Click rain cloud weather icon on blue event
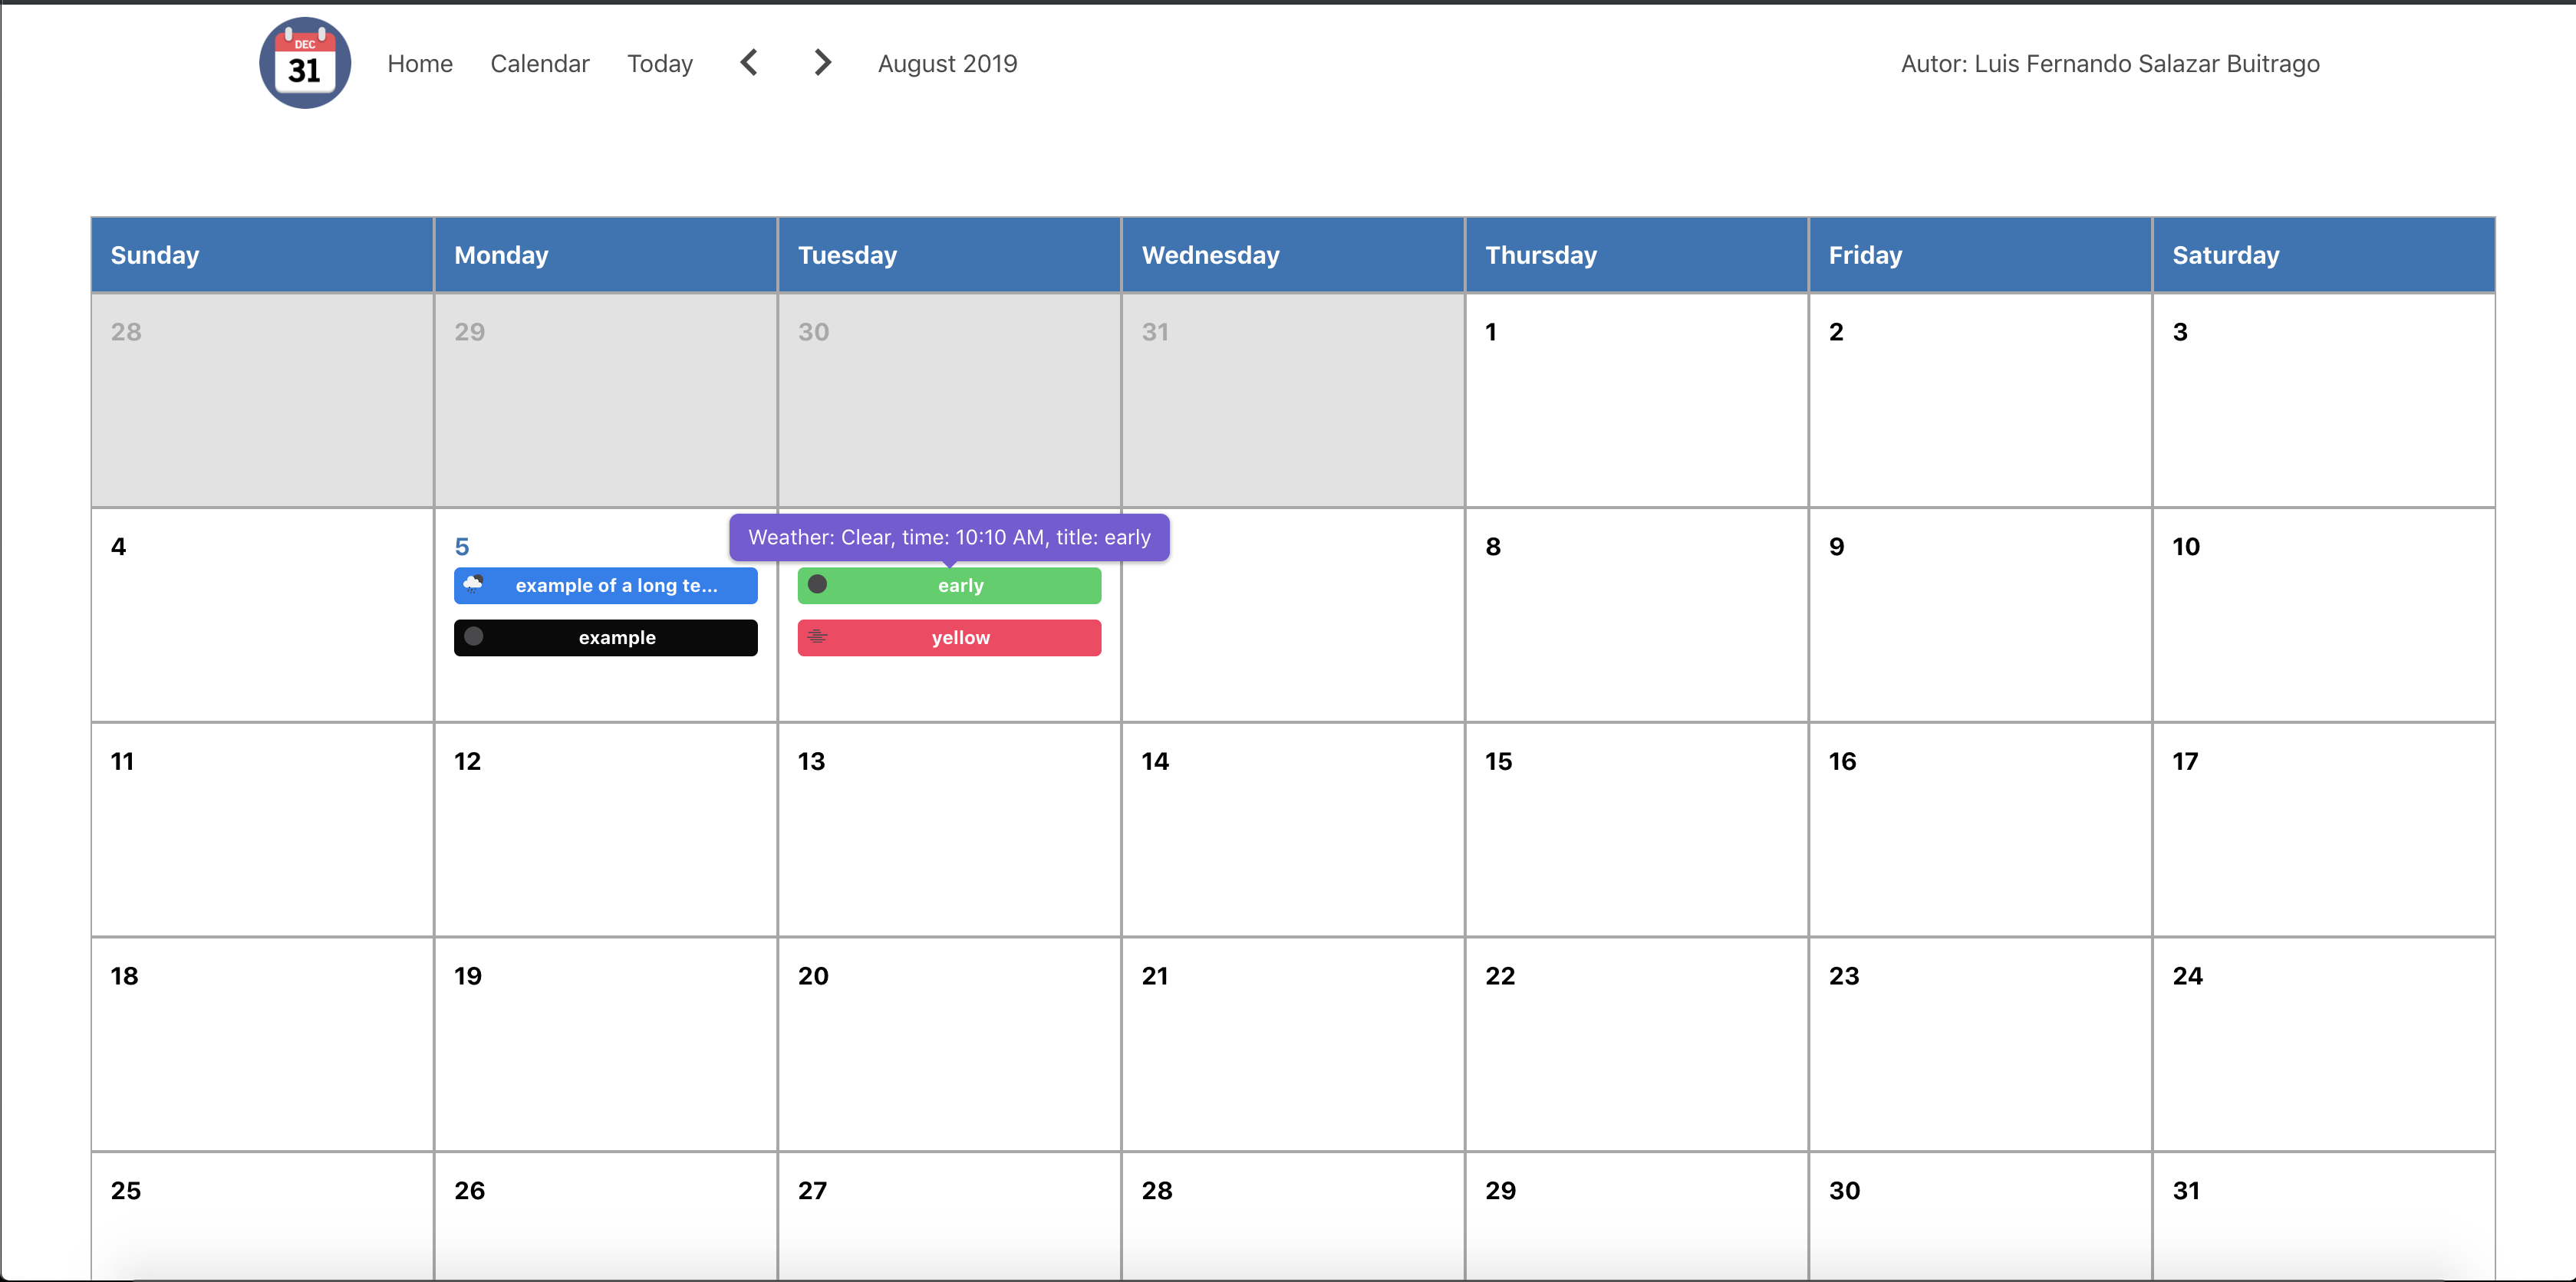Image resolution: width=2576 pixels, height=1282 pixels. (474, 583)
